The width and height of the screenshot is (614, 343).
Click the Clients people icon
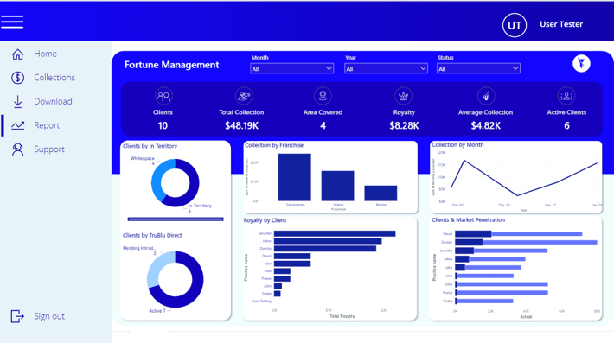coord(163,96)
